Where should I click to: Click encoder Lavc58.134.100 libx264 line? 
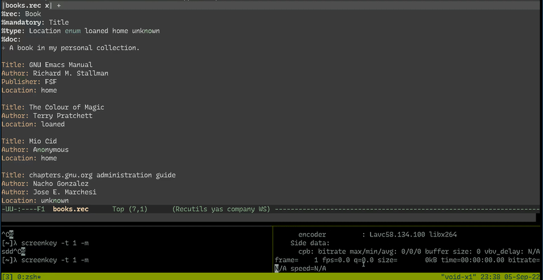point(377,235)
